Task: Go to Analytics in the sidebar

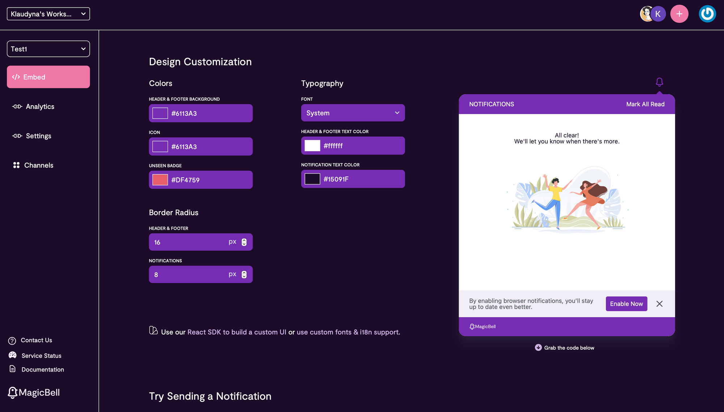Action: 40,107
